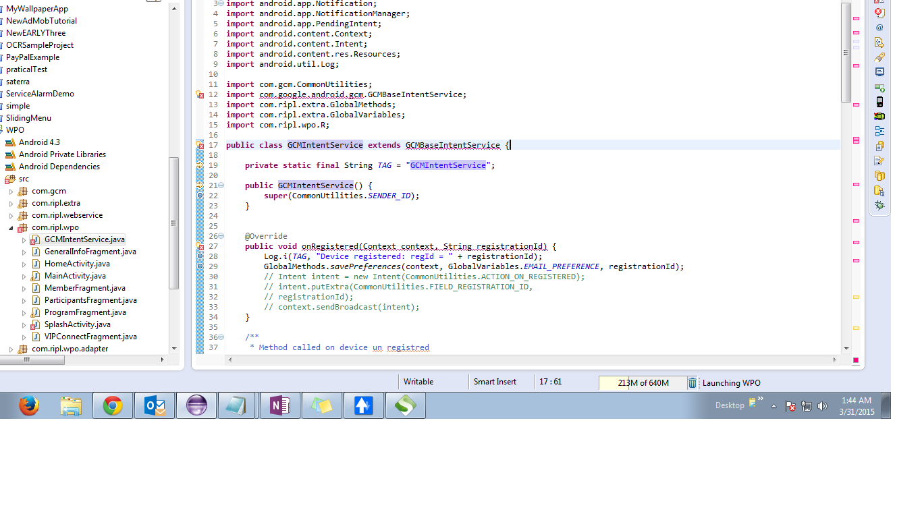
Task: Show hidden system tray icons arrow
Action: pyautogui.click(x=774, y=406)
